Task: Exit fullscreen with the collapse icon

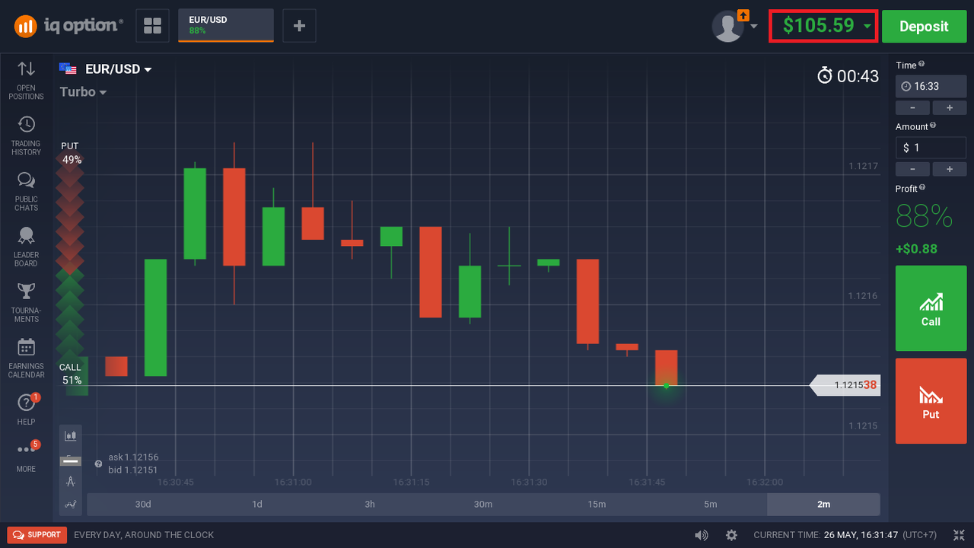Action: coord(958,535)
